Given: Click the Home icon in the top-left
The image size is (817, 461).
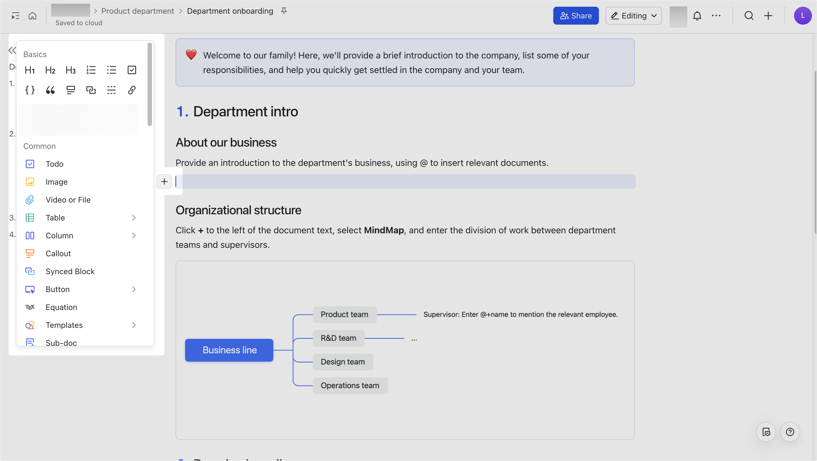Looking at the screenshot, I should pyautogui.click(x=32, y=15).
